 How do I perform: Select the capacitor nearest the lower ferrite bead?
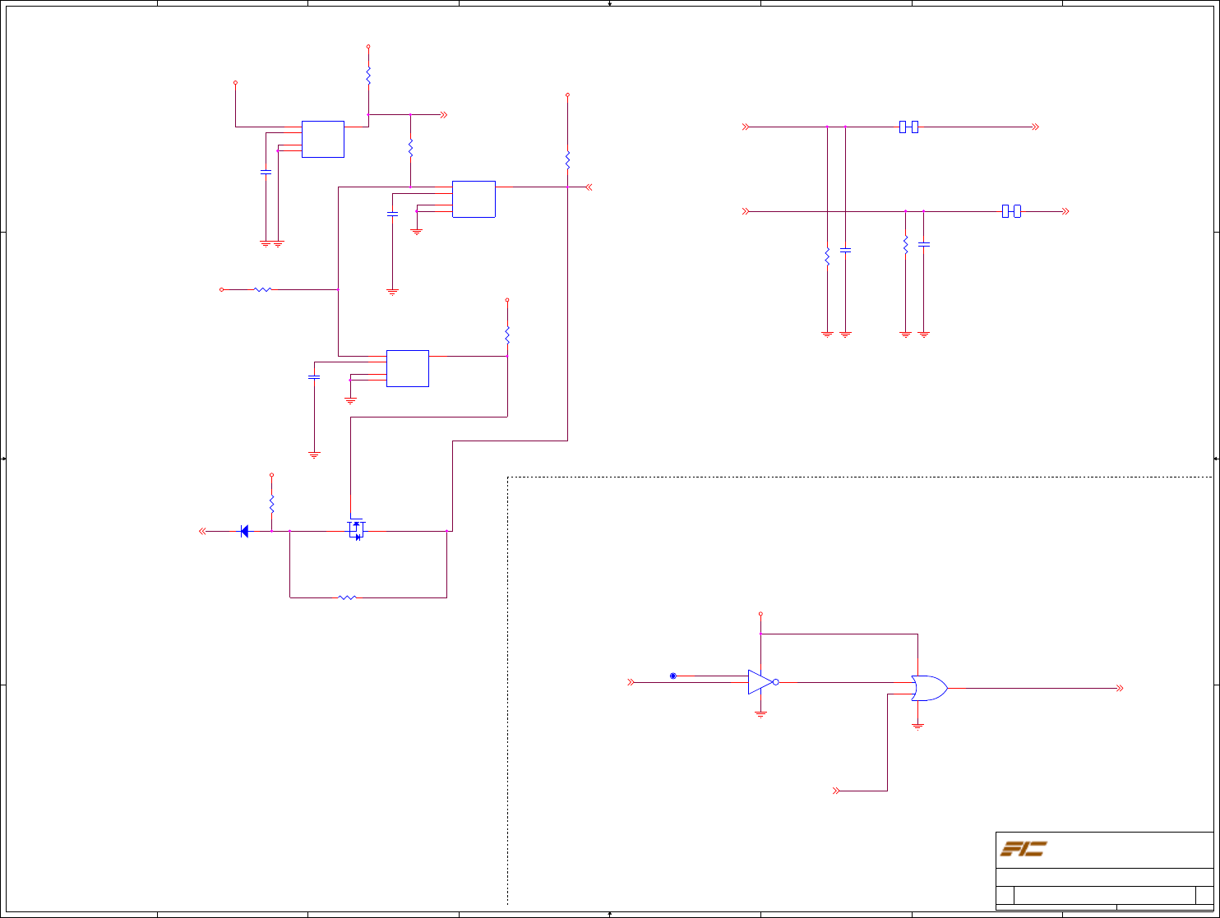tap(924, 244)
